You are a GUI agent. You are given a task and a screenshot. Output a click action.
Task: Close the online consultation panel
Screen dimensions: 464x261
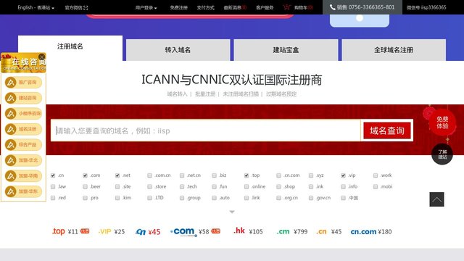42,57
